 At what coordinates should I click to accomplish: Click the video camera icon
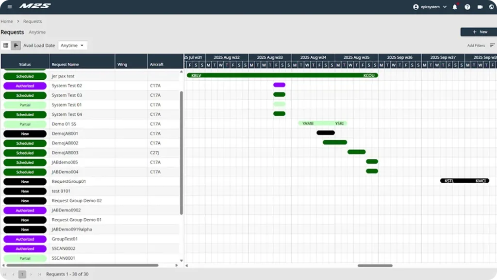coord(480,7)
